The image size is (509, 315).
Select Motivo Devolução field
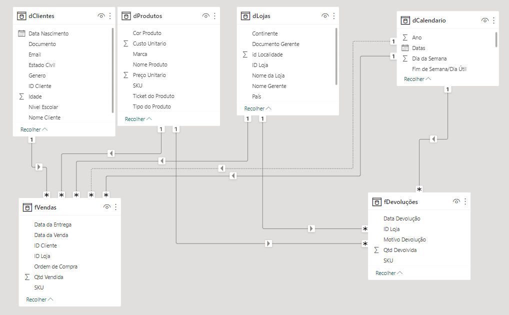pos(404,239)
